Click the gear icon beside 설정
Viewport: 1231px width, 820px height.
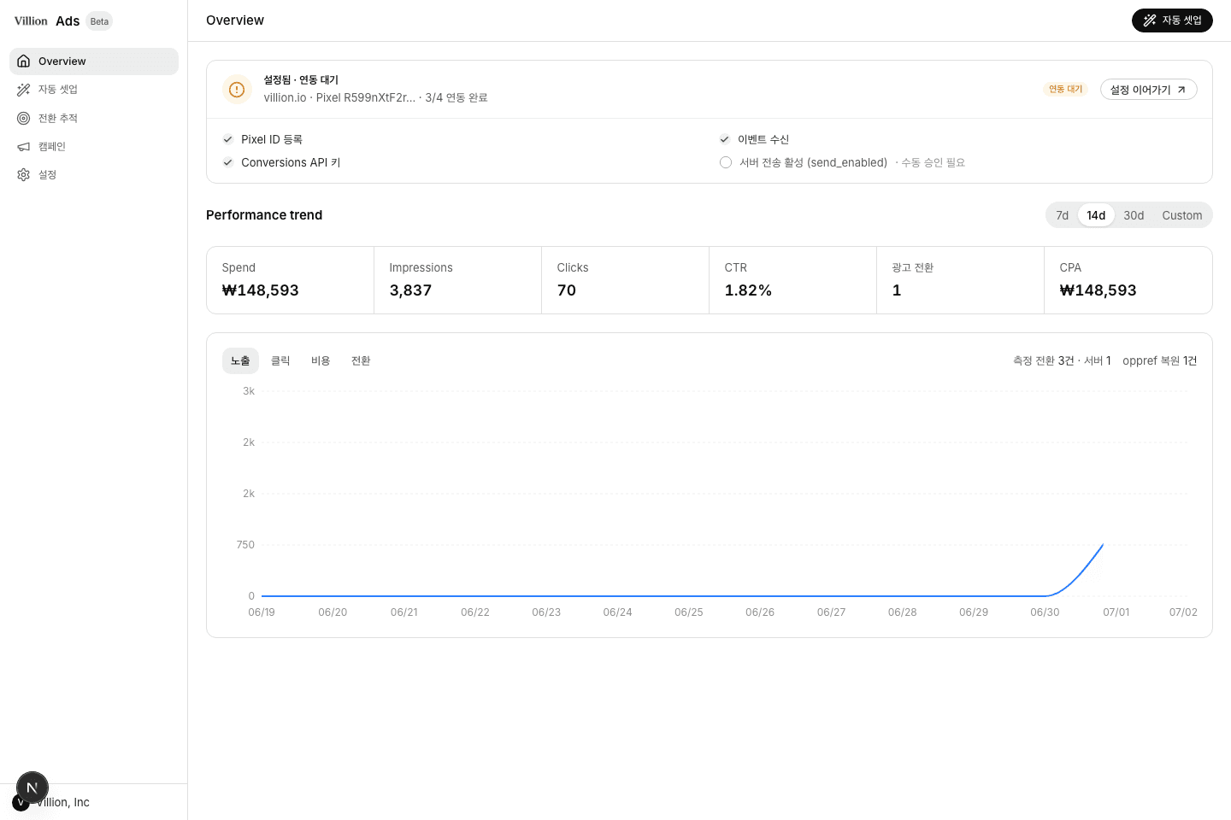point(24,175)
